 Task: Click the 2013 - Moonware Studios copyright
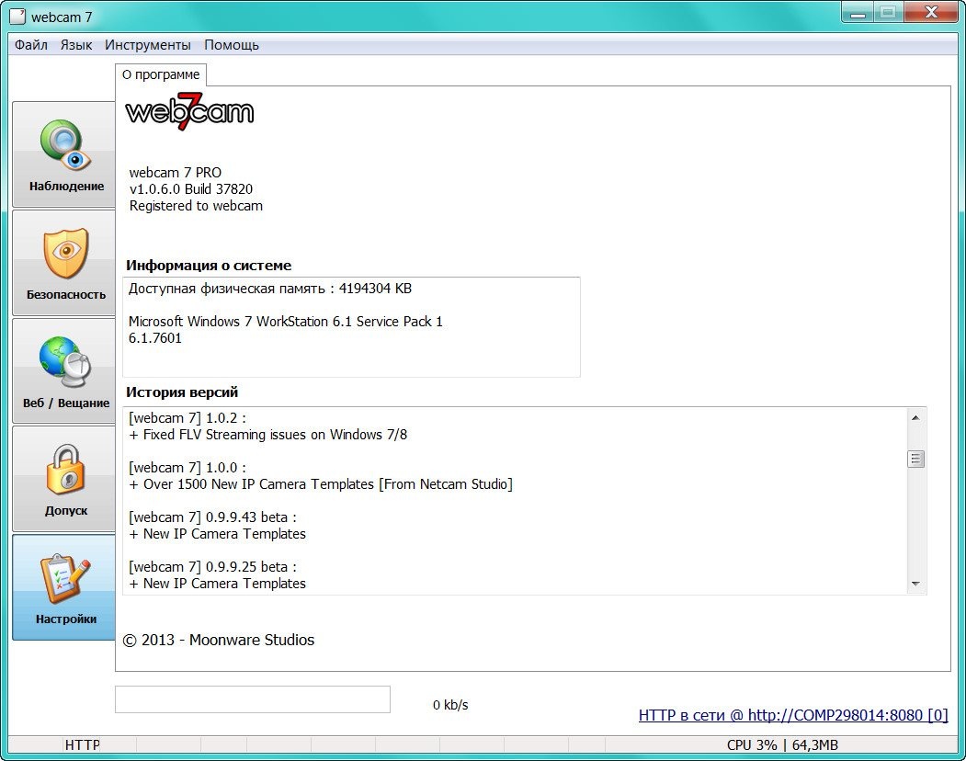[219, 640]
